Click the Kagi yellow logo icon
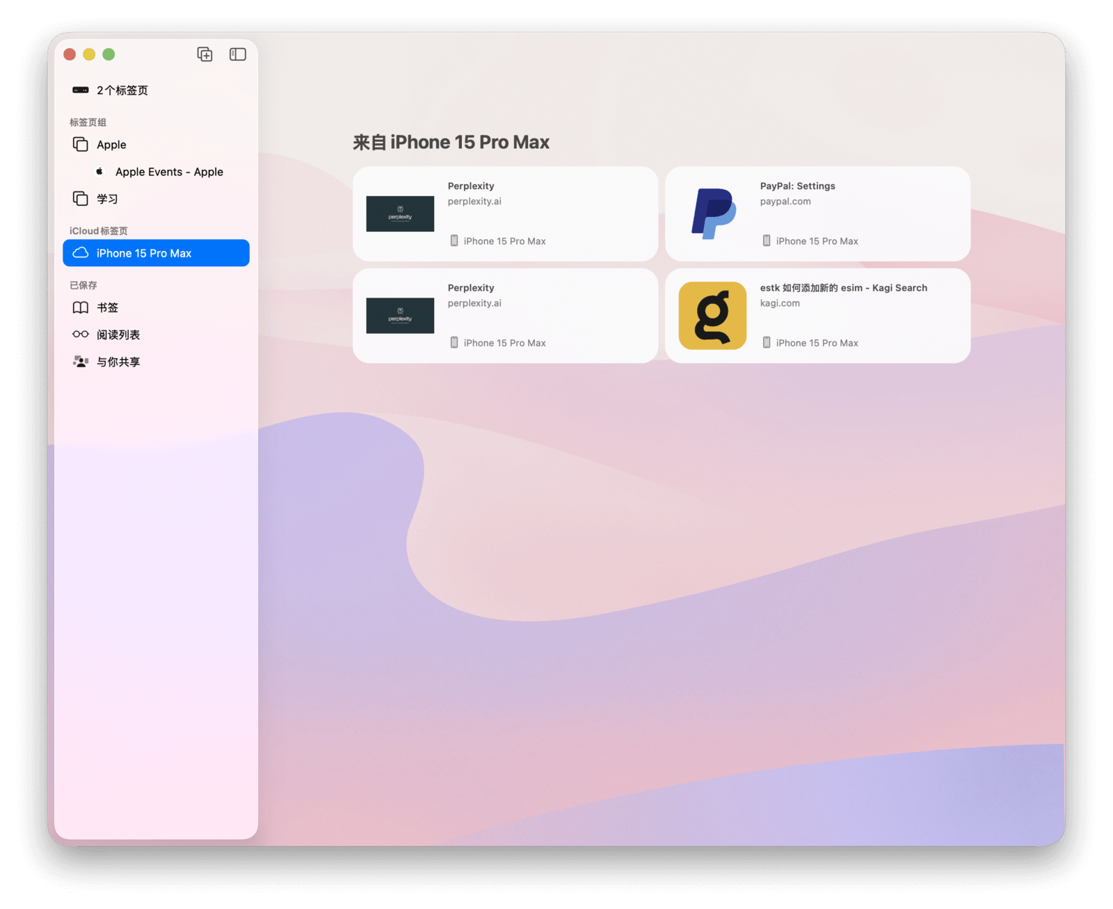This screenshot has height=909, width=1113. pos(712,315)
